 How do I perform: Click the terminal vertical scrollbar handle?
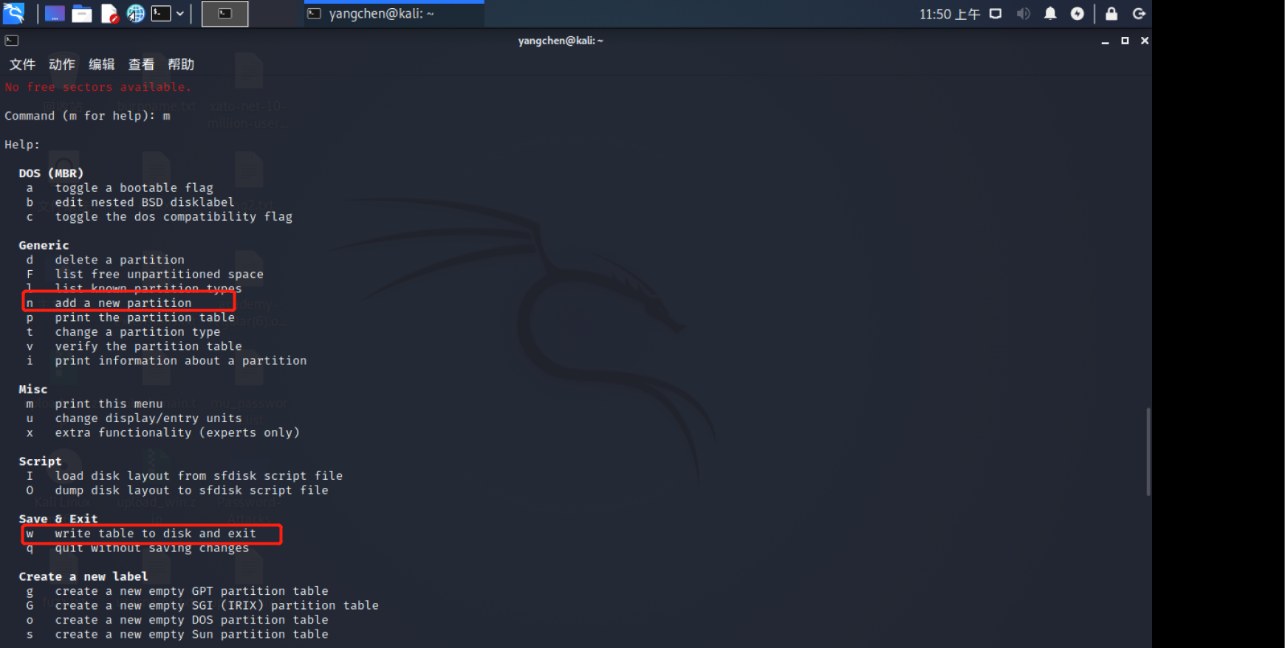tap(1148, 451)
